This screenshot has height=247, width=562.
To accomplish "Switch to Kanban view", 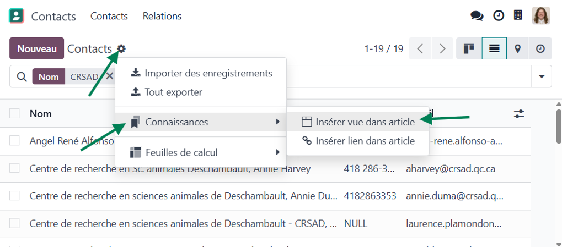I will [x=468, y=48].
